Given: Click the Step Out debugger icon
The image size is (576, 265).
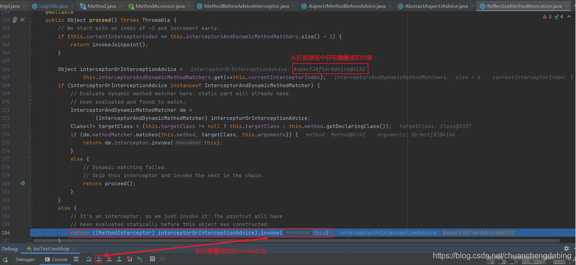Looking at the screenshot, I should [x=119, y=259].
